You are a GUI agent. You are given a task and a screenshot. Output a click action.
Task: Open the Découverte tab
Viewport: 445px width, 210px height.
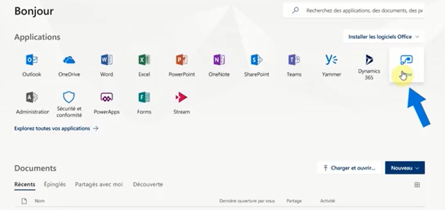148,184
